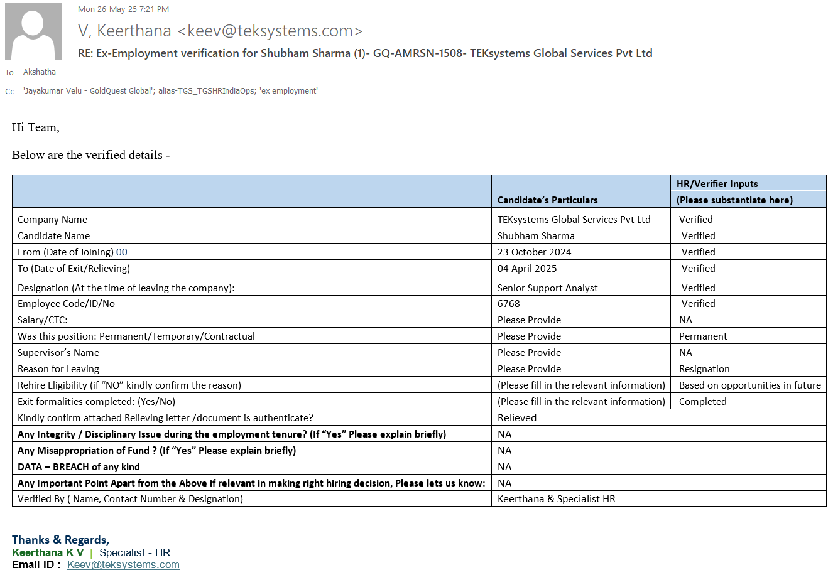Select recipient Akshatha in To field

40,72
